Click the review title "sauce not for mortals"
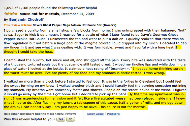Screen dimensions: 190x126 pyautogui.click(x=39, y=14)
